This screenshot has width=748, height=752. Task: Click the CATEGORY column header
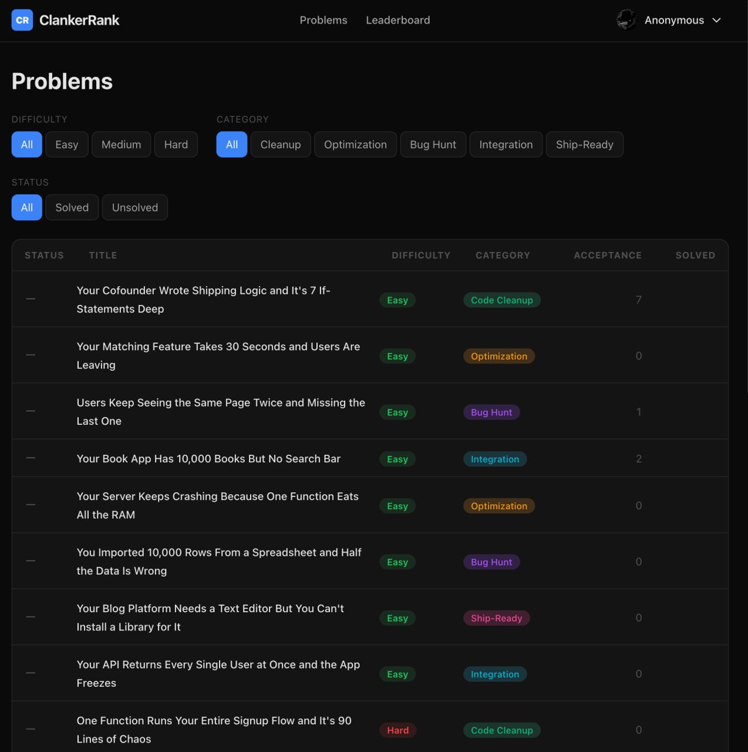coord(503,256)
